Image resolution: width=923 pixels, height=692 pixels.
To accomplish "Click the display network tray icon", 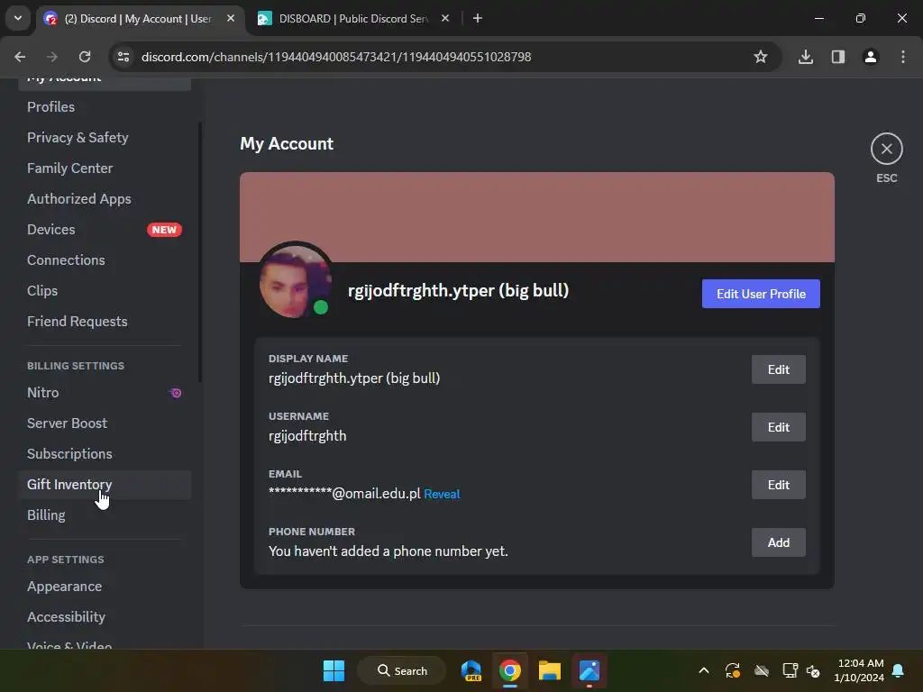I will (790, 670).
